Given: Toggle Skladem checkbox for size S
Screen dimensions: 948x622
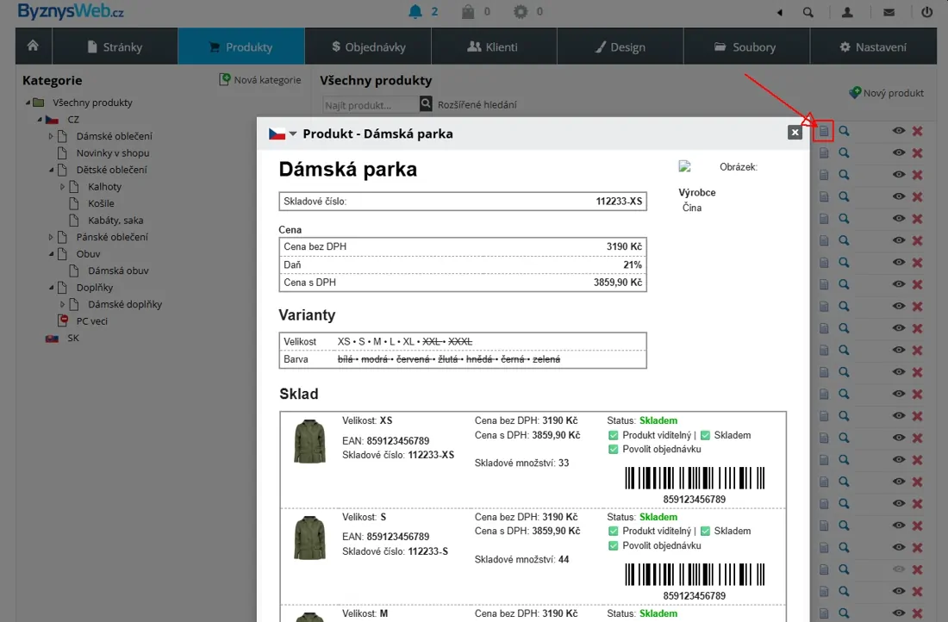Looking at the screenshot, I should [705, 532].
